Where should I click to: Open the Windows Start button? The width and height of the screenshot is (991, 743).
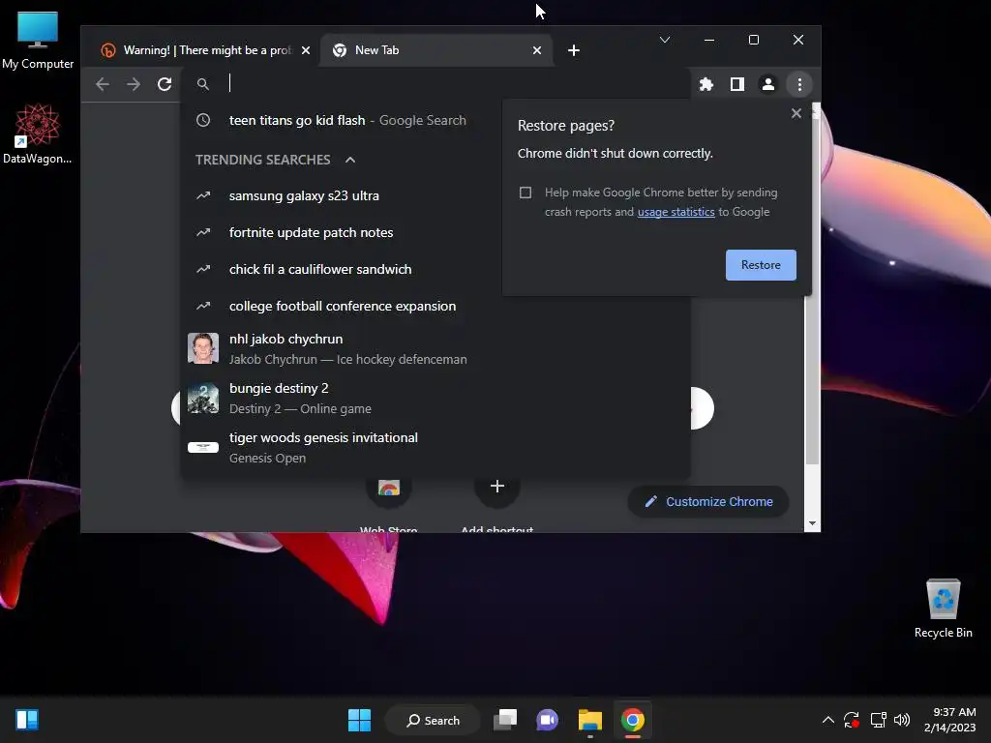(x=359, y=720)
